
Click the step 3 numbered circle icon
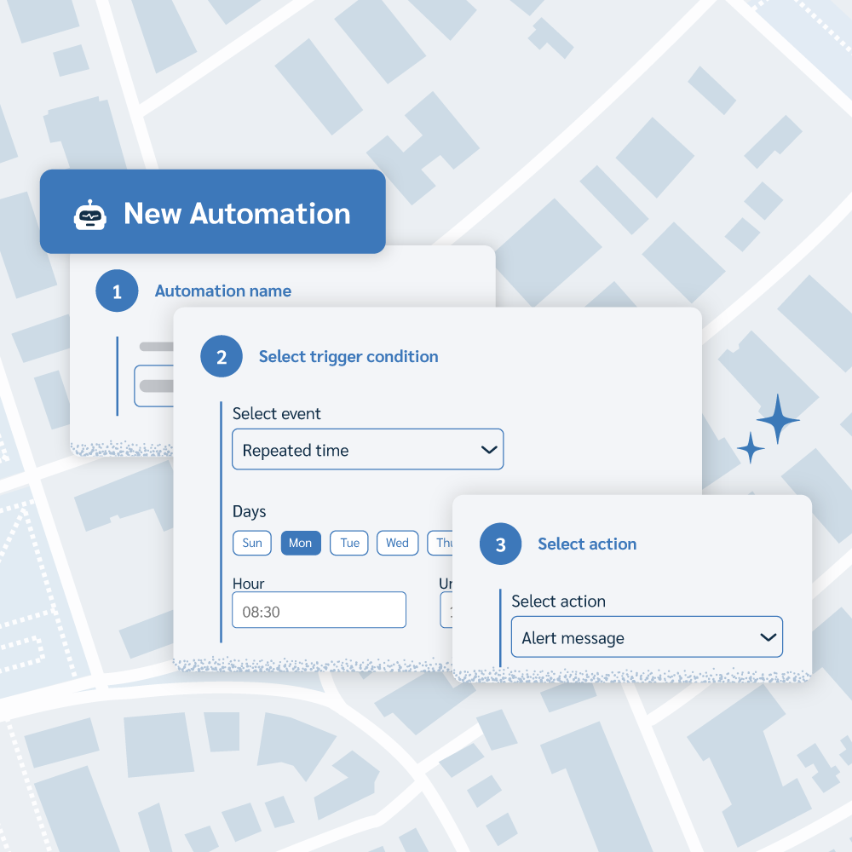coord(500,544)
